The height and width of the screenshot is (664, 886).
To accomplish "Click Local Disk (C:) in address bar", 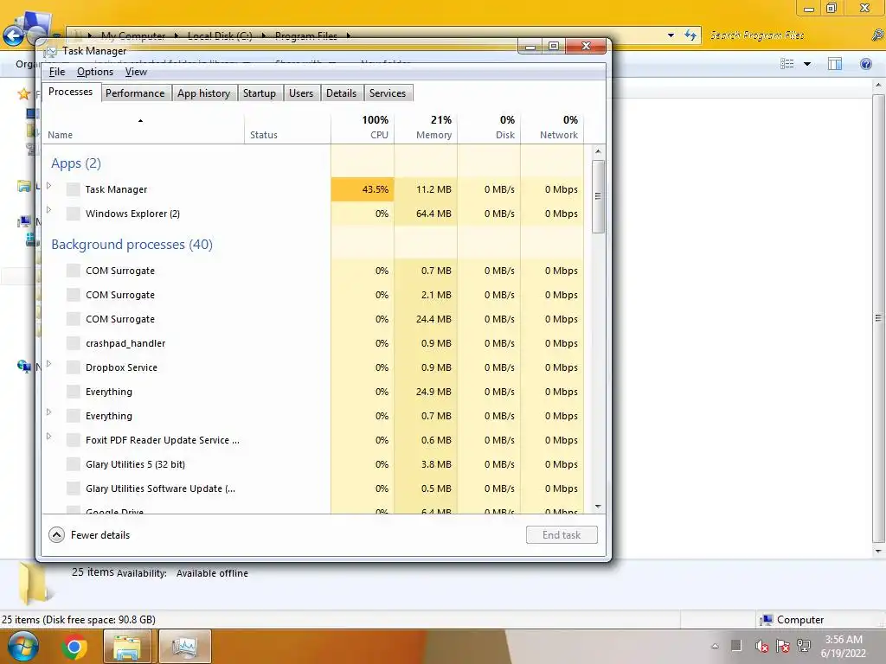I will click(x=220, y=36).
